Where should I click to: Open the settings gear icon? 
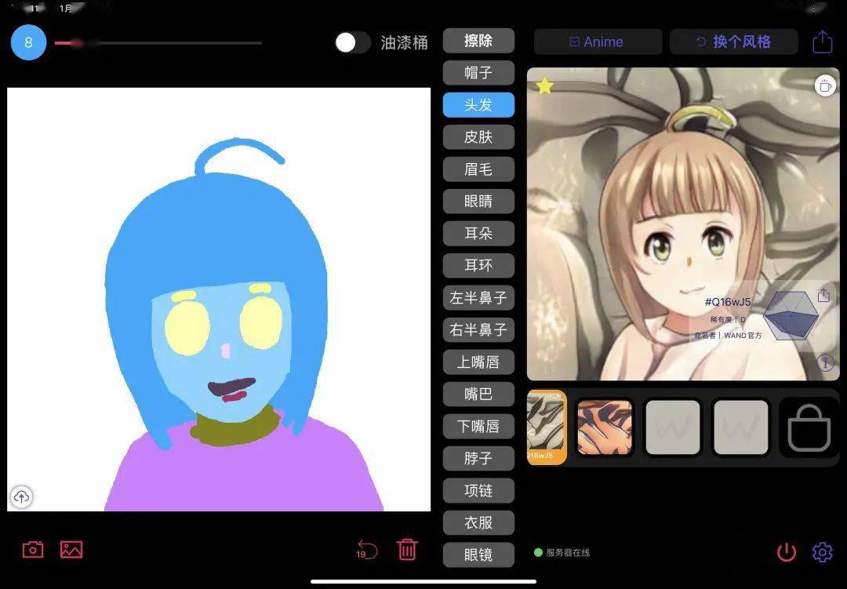click(x=822, y=552)
